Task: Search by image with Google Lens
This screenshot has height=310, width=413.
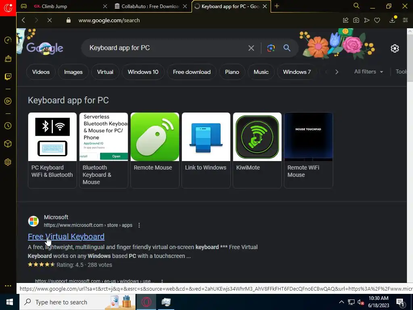Action: (271, 48)
